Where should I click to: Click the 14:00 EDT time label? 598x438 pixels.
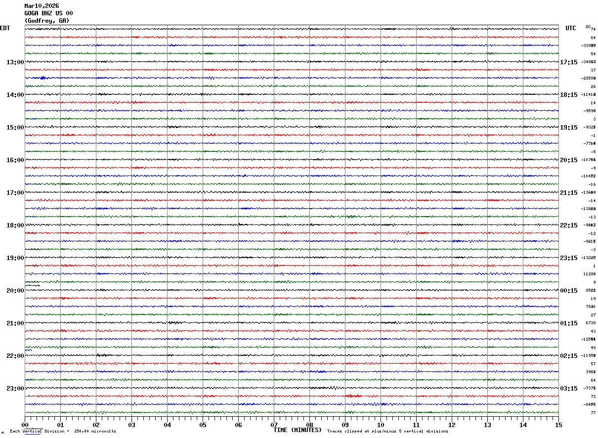15,95
